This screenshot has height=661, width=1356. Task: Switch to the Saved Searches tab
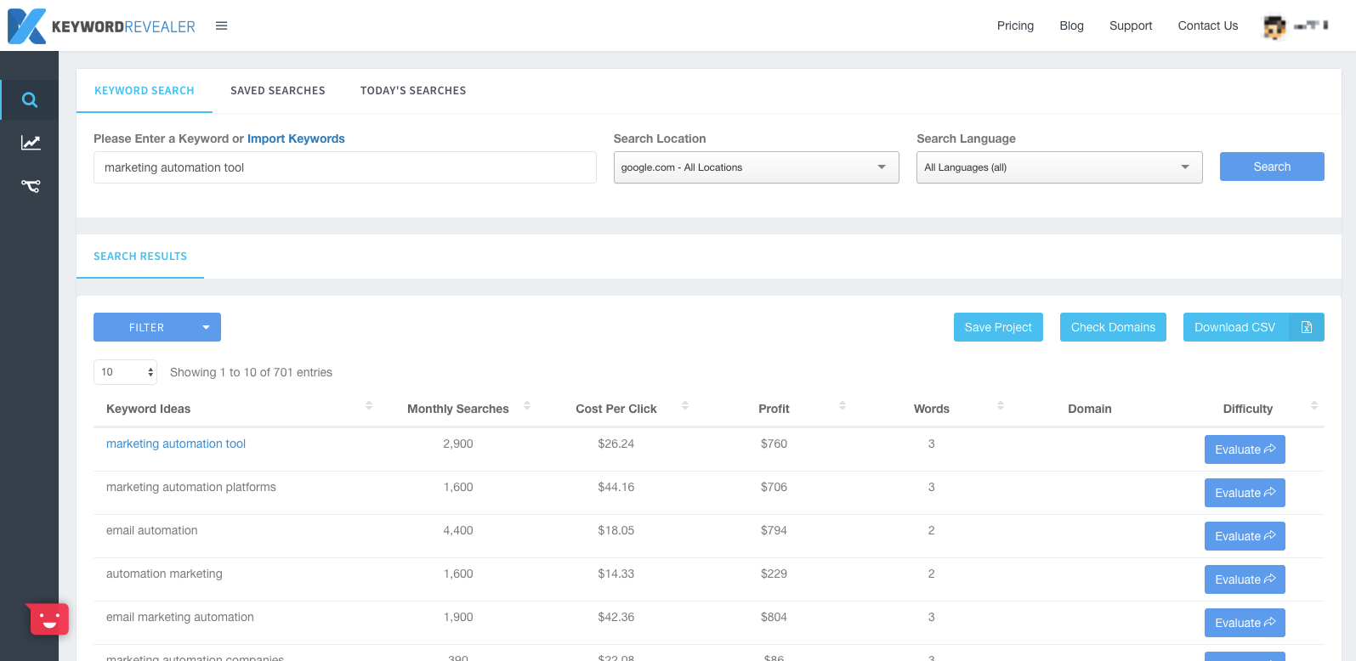click(x=277, y=91)
